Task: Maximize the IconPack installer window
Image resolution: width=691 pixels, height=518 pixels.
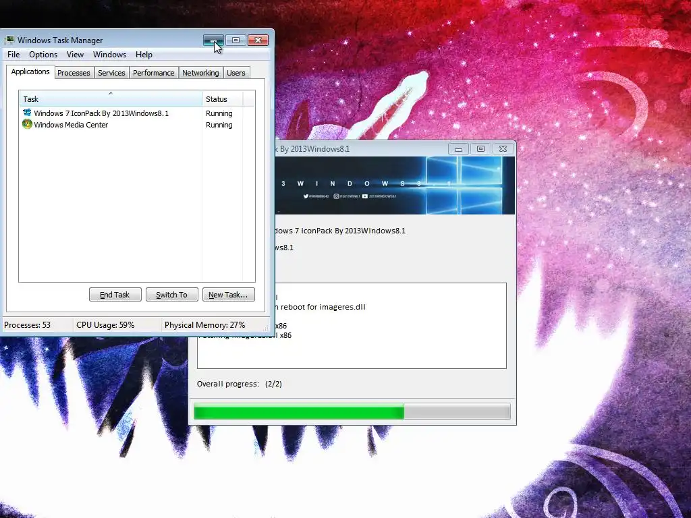Action: [480, 149]
